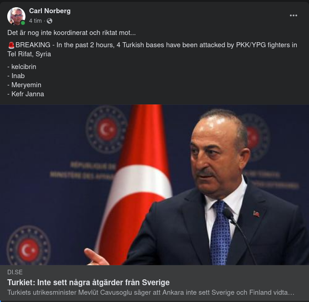Click the 'Inab' list line
Screen dimensions: 309x302
click(x=16, y=76)
